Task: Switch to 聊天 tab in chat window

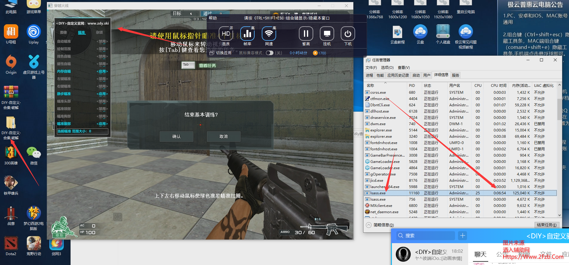Action: tap(480, 255)
